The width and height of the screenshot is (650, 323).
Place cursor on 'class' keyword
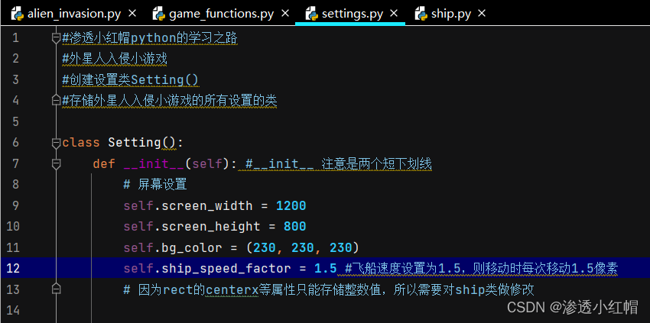[x=81, y=143]
